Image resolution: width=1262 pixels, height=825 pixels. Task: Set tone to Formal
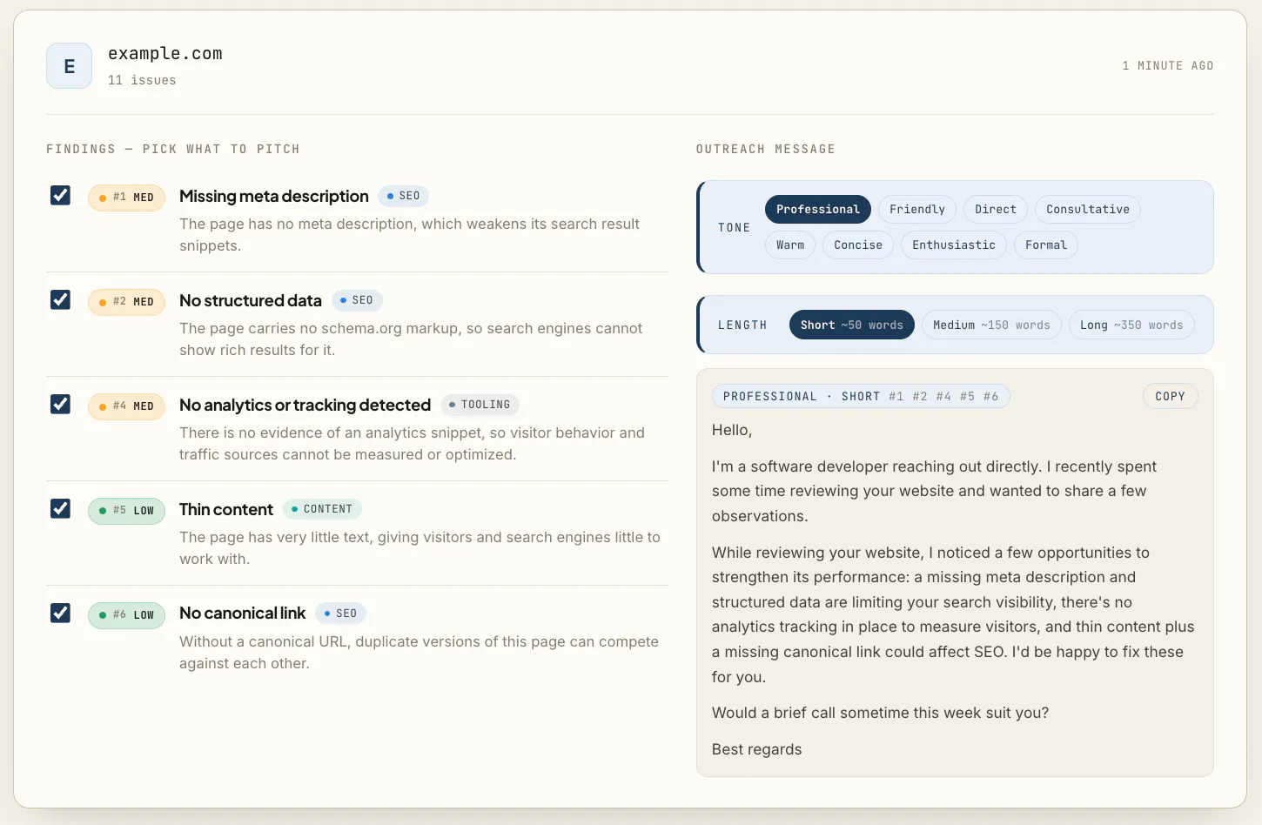point(1046,245)
